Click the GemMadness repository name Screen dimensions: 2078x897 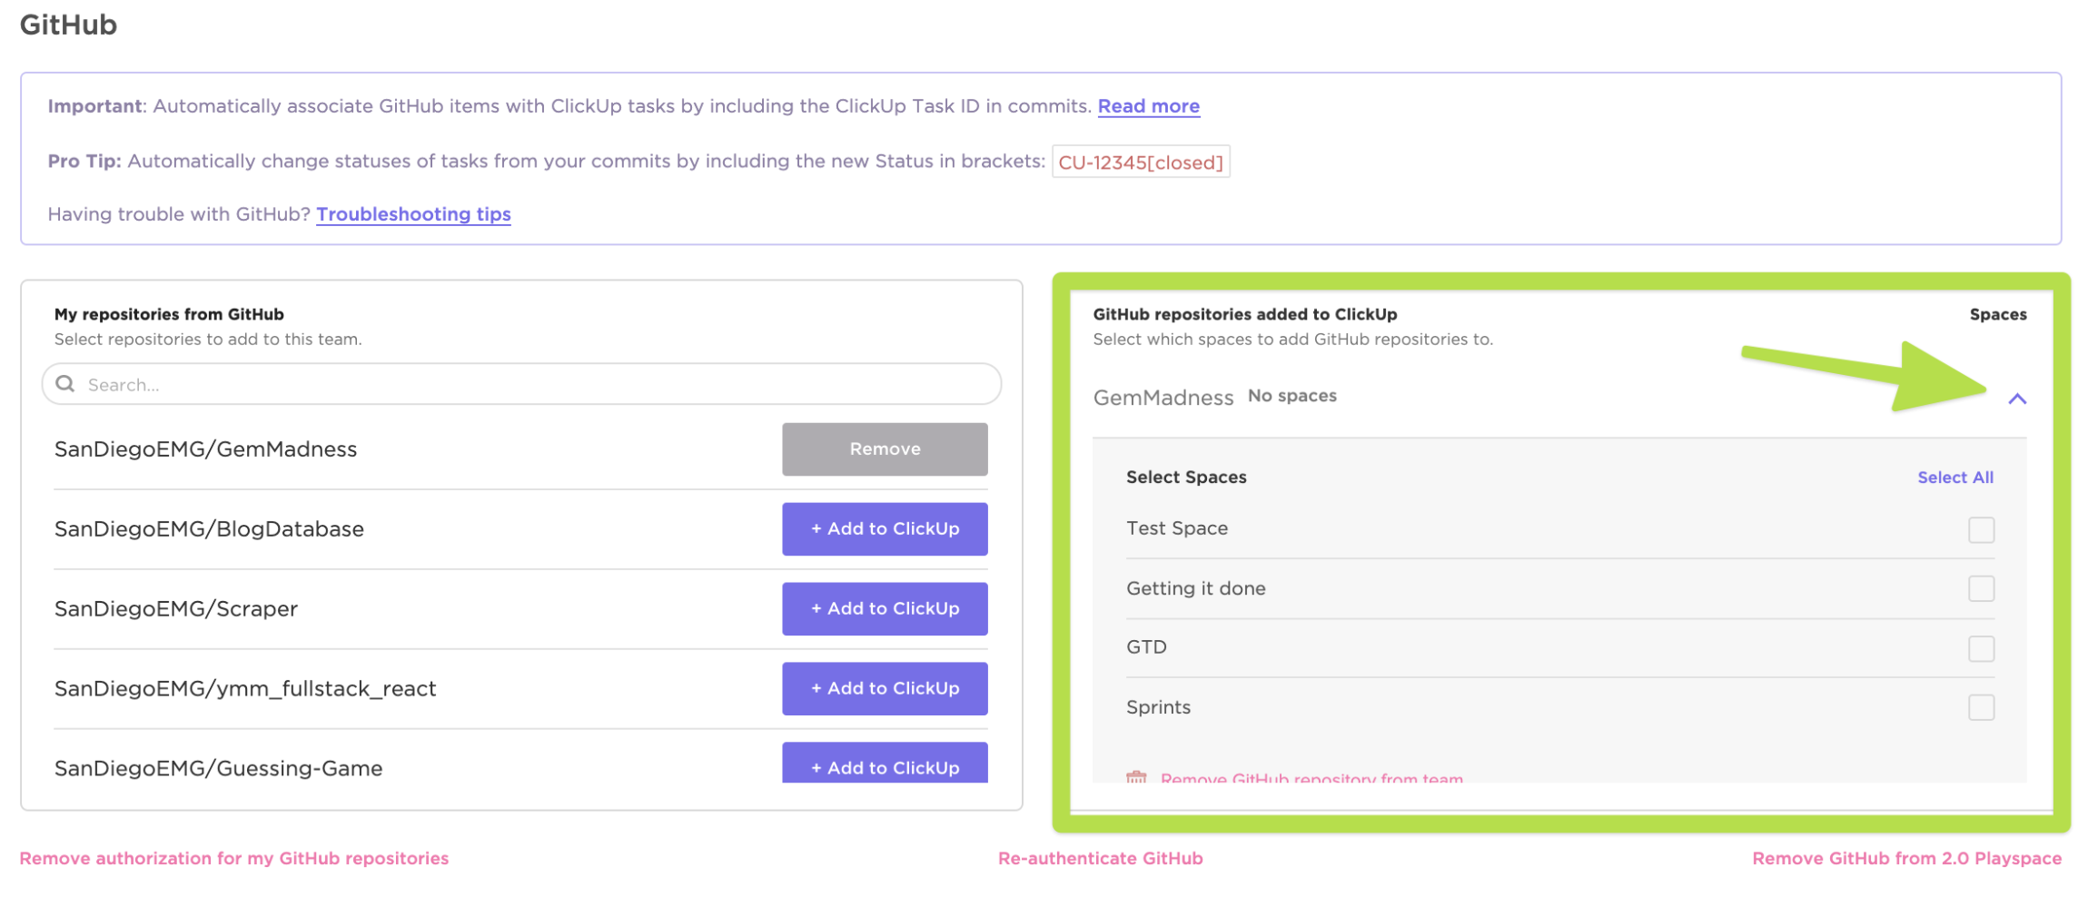point(1163,398)
